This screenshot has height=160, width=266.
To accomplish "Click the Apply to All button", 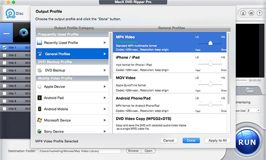I will click(218, 140).
